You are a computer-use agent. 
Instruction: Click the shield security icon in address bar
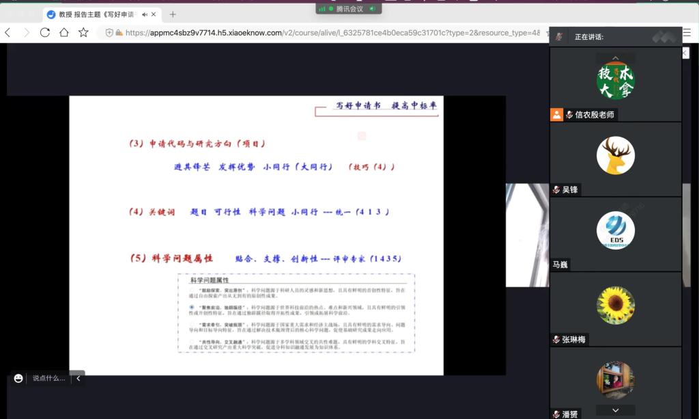coord(109,32)
